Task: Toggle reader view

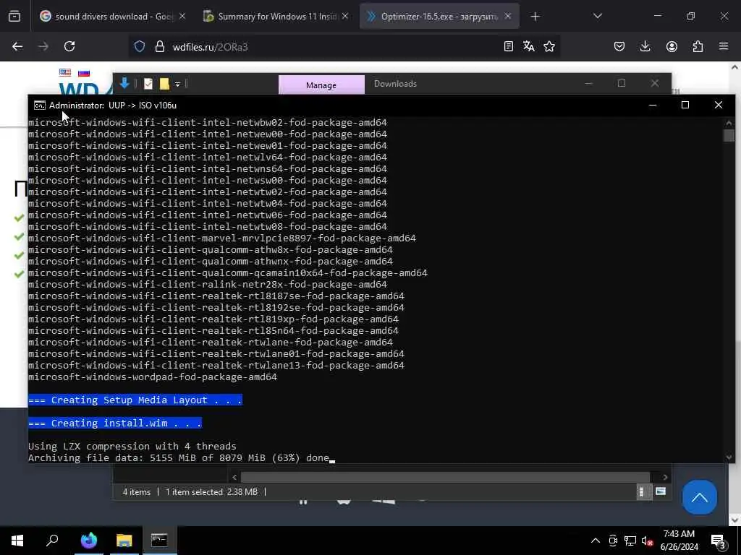Action: (x=509, y=46)
